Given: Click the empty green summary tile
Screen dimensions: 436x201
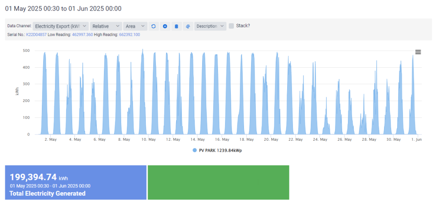Looking at the screenshot, I should click(218, 182).
